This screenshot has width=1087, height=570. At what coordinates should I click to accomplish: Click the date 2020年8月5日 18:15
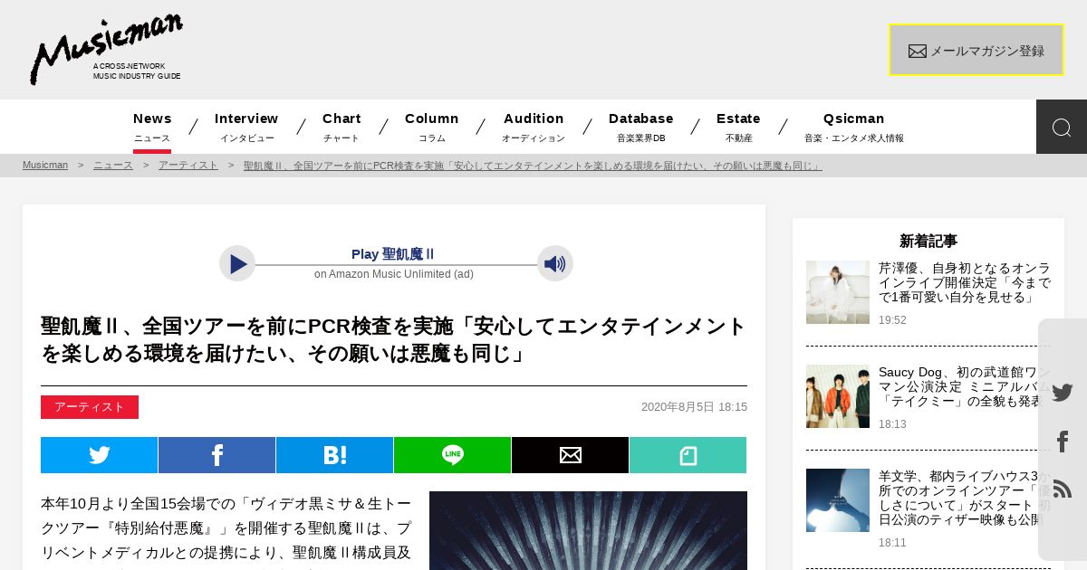pos(694,407)
